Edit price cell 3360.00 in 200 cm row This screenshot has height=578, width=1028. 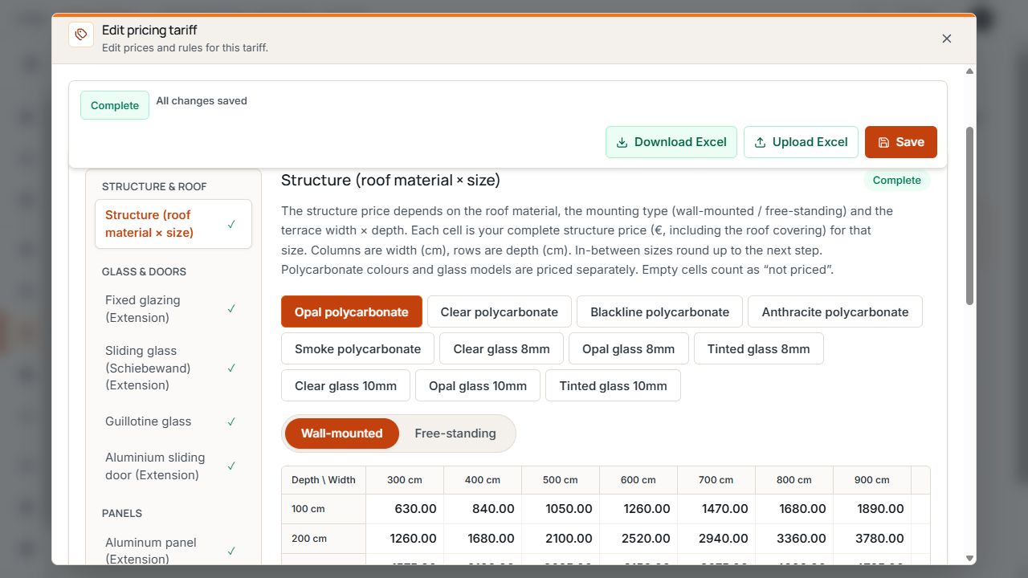(794, 539)
